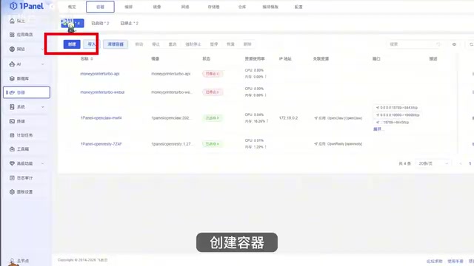Open running status badge of 1Panel-openclaw row
Viewport: 474px width, 266px height.
pyautogui.click(x=213, y=118)
